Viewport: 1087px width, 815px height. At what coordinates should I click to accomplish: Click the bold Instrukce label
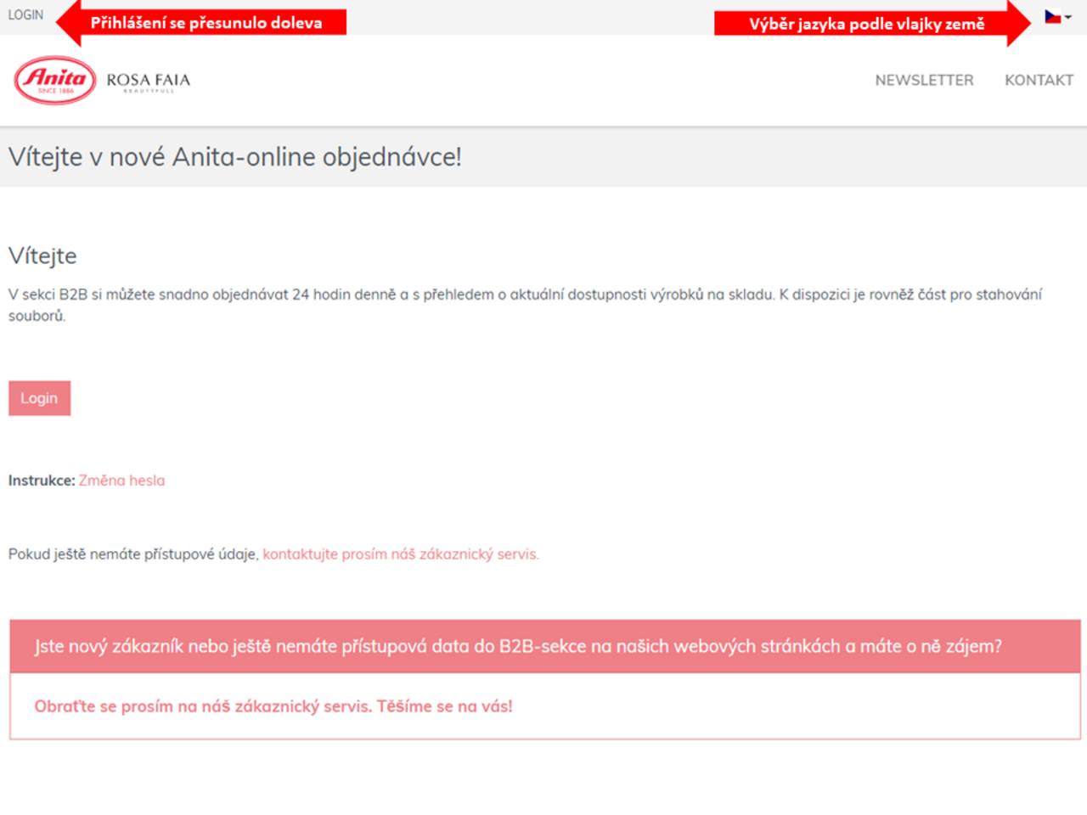(42, 481)
